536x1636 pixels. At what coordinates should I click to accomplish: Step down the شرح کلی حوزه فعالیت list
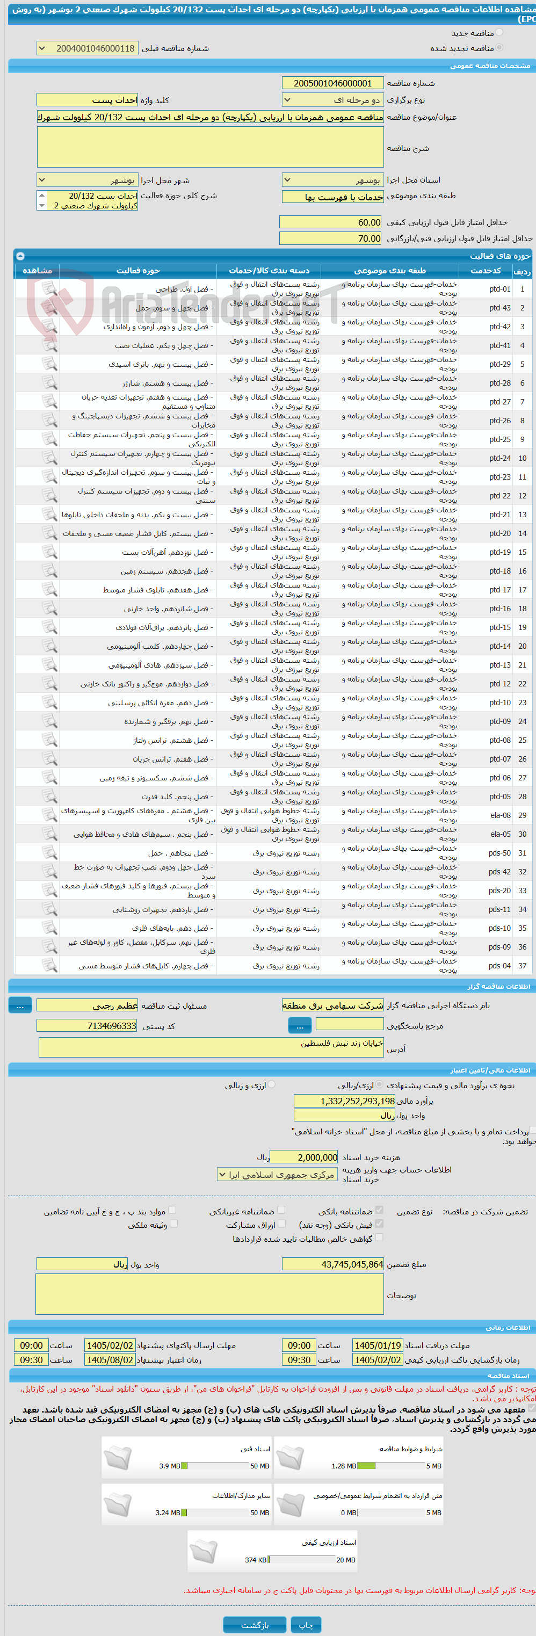click(42, 205)
